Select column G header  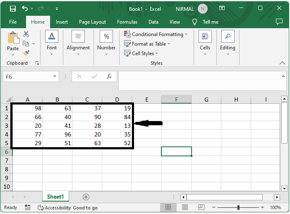pos(206,100)
